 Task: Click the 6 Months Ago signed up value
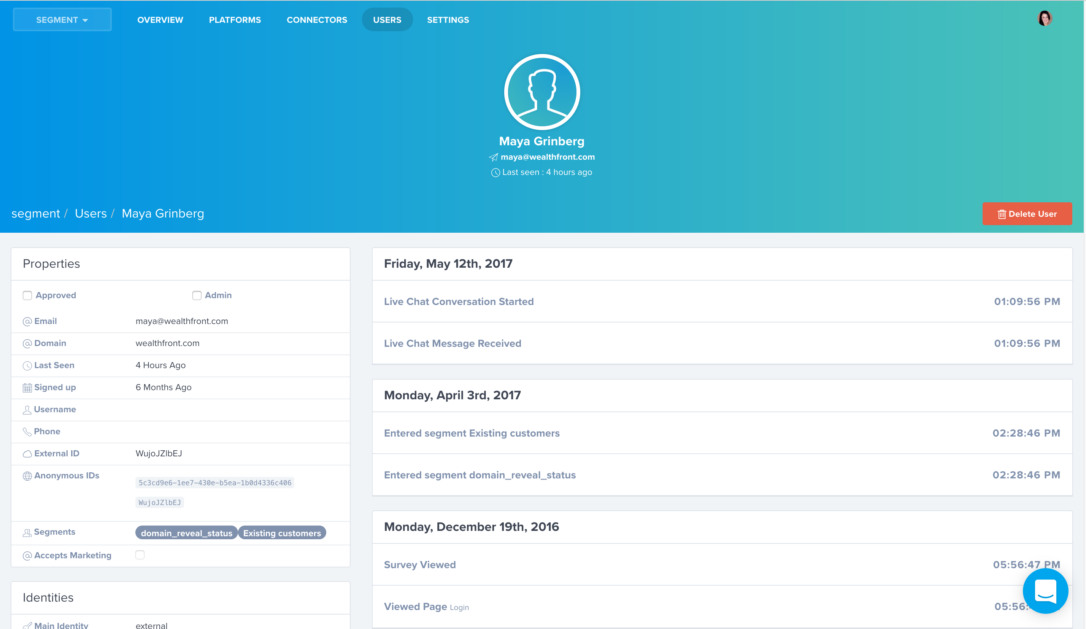[x=164, y=387]
